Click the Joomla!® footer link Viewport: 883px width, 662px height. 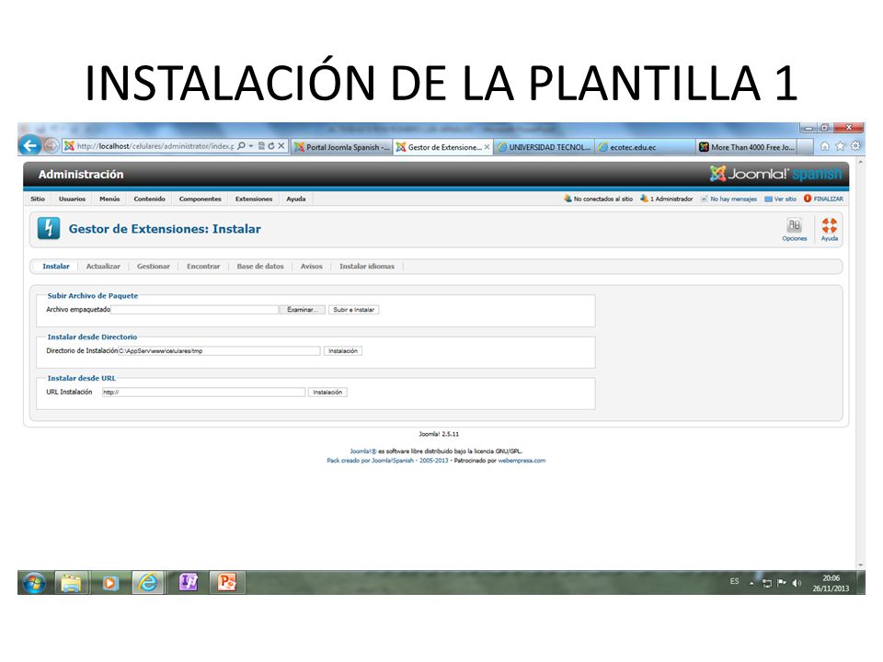click(362, 451)
